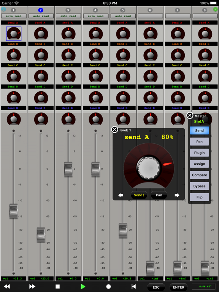Close the Knob 1 popup
The height and width of the screenshot is (292, 219).
[x=114, y=129]
